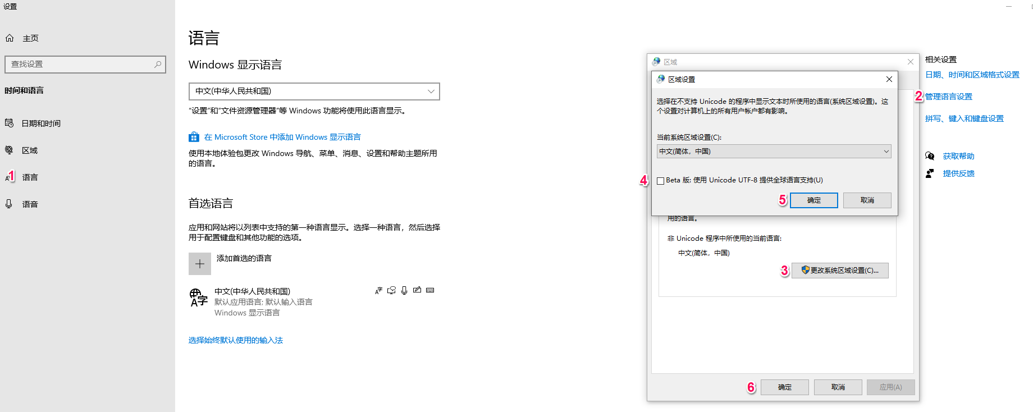Click 提供反馈 link
The height and width of the screenshot is (412, 1033).
tap(959, 173)
